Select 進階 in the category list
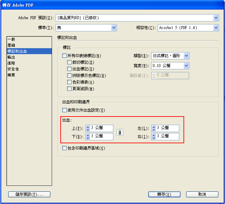This screenshot has width=225, height=204. [29, 63]
